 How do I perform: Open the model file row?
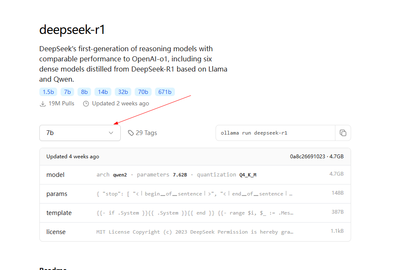coord(195,175)
